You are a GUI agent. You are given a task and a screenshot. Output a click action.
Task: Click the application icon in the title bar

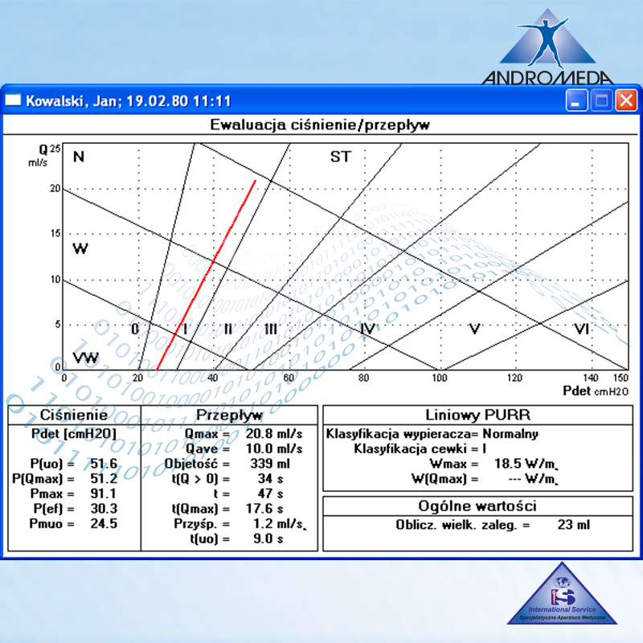(13, 100)
